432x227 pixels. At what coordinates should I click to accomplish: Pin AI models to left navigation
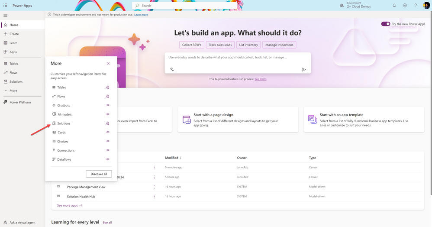107,114
